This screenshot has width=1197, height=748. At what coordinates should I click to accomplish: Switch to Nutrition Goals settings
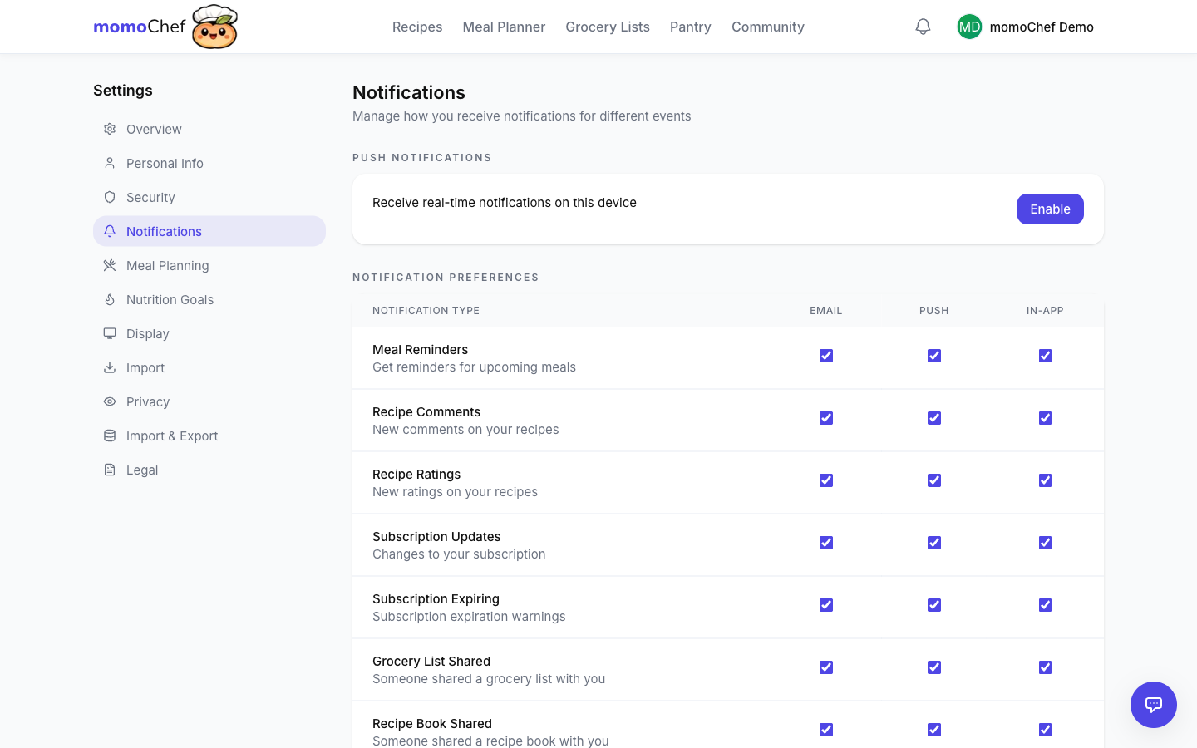coord(209,299)
